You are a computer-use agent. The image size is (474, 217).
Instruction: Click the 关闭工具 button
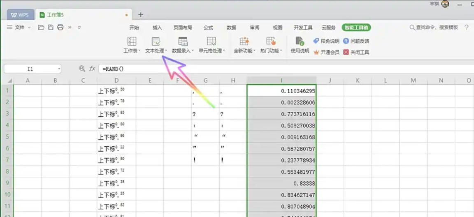coord(356,52)
